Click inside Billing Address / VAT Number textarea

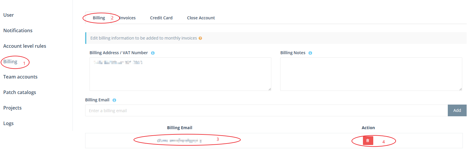coord(180,74)
